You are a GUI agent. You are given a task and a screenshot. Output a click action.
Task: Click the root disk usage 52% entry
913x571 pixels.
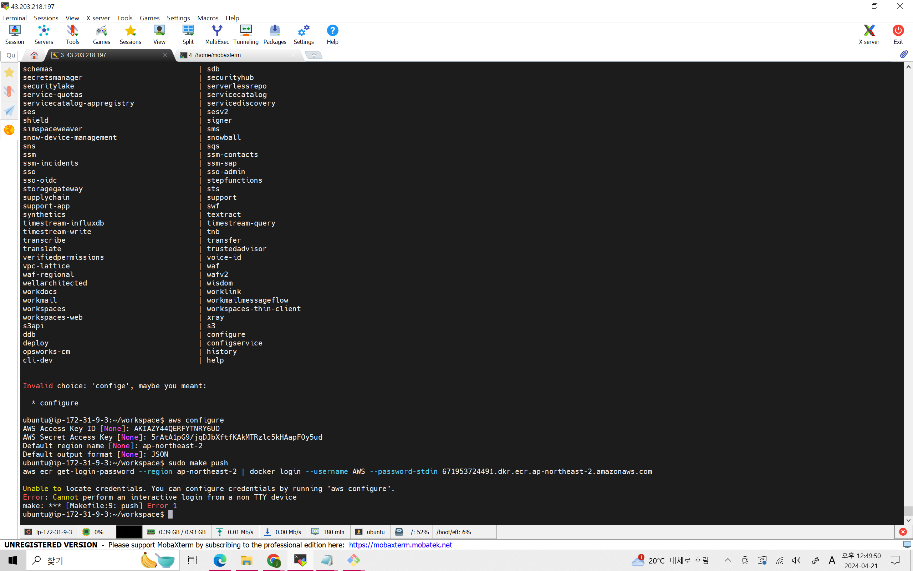pyautogui.click(x=412, y=532)
